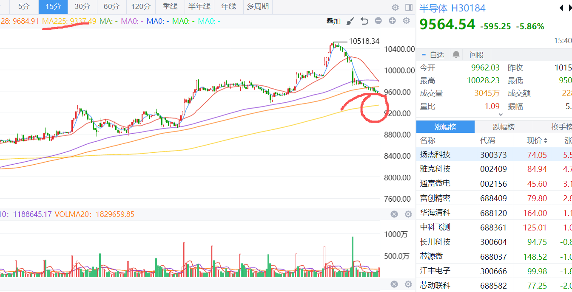
Task: Toggle the side panel layout icon
Action: pos(409,7)
